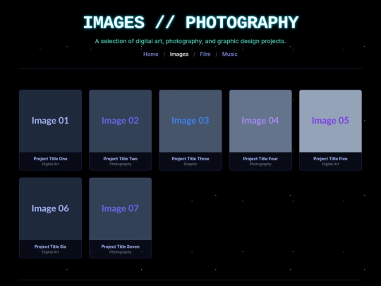Open the Image 05 thumbnail
Viewport: 381px width, 286px height.
(x=330, y=121)
